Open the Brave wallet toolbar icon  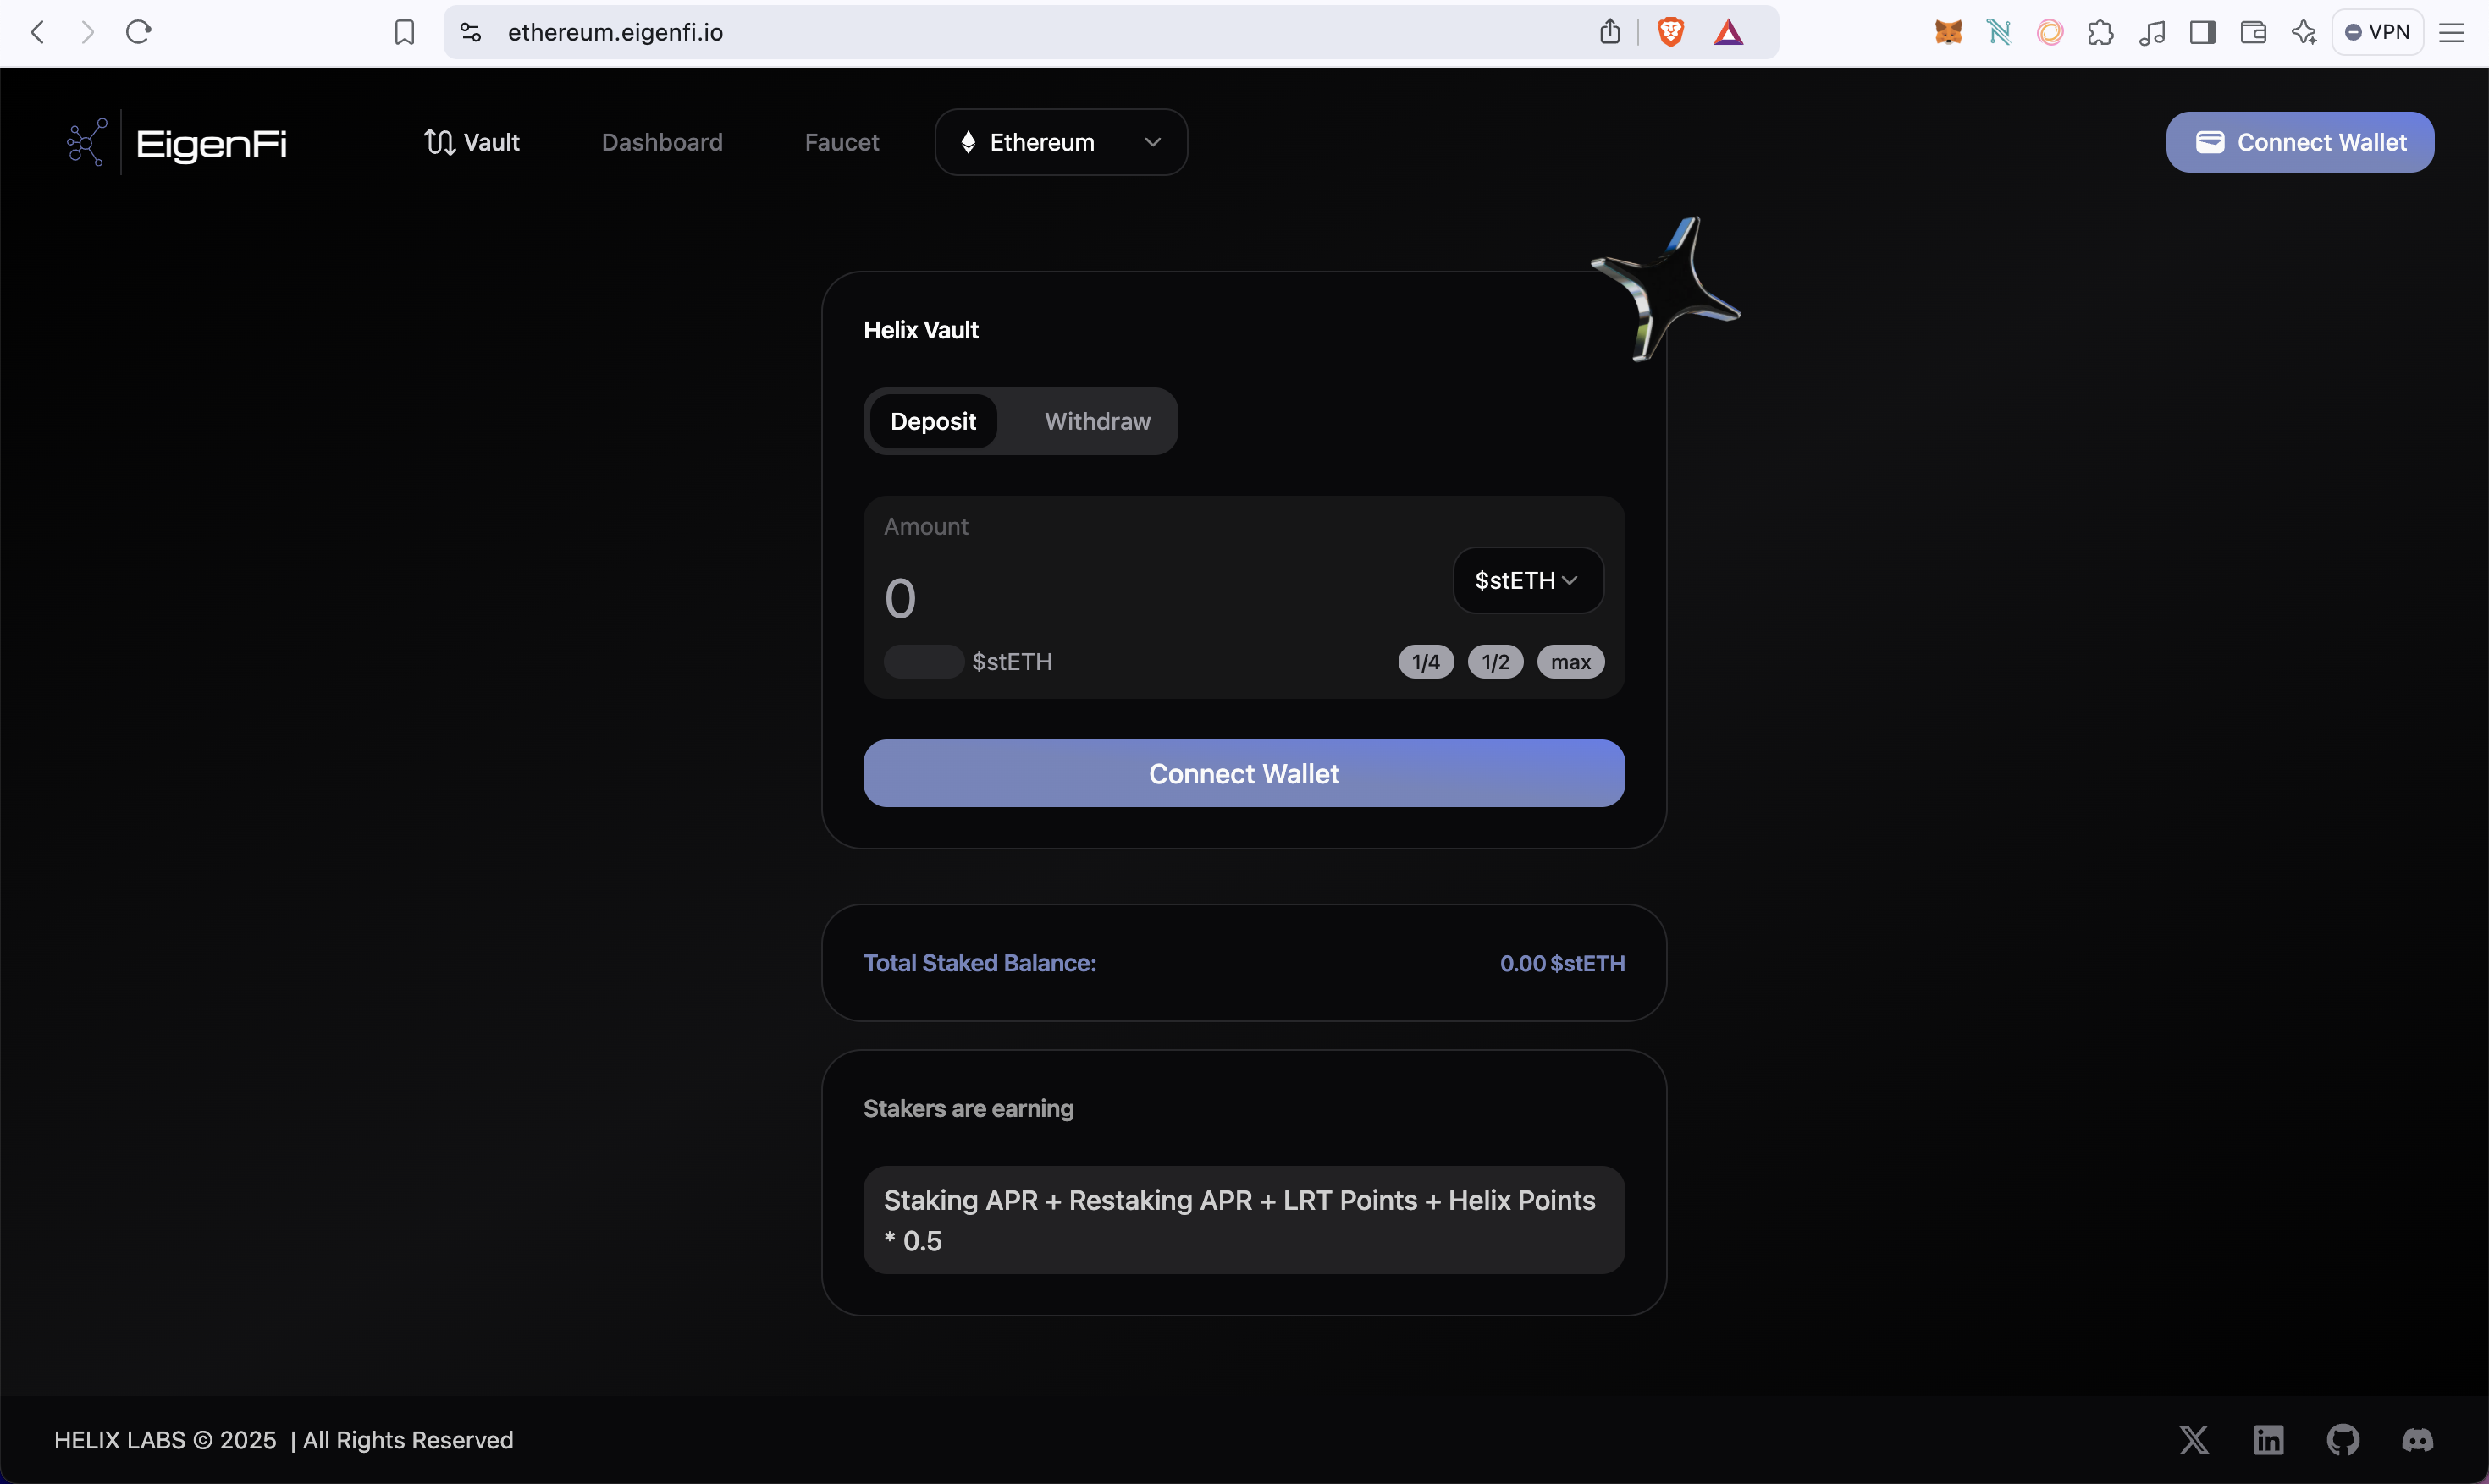2253,33
